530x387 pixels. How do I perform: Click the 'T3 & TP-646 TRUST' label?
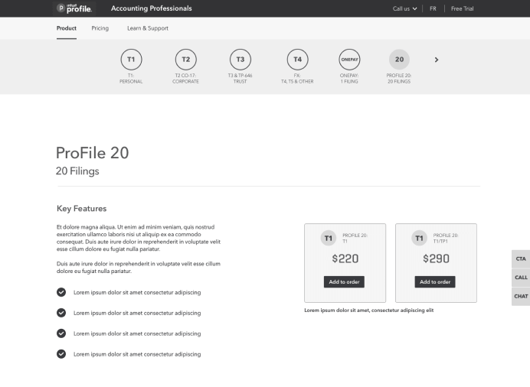[x=240, y=79]
